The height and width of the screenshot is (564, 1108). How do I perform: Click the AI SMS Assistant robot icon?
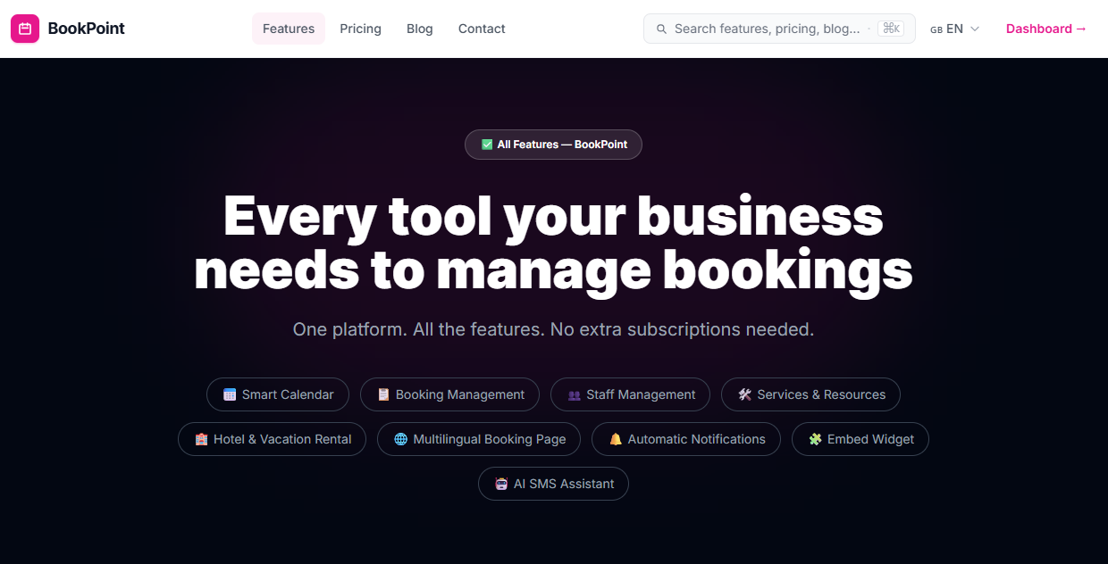[501, 484]
